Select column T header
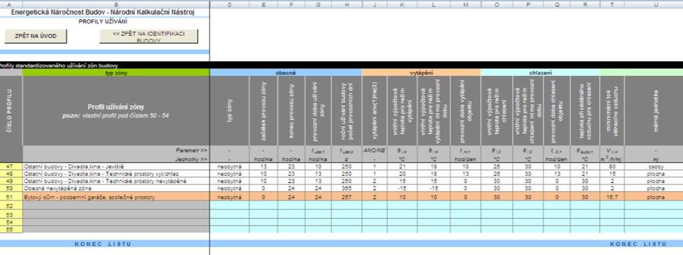The height and width of the screenshot is (255, 683). [x=612, y=5]
